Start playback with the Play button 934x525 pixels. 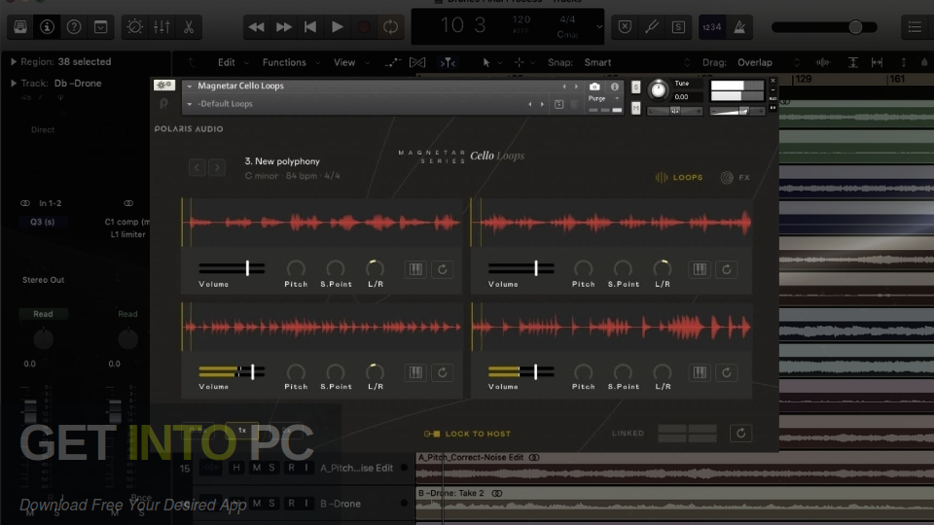338,27
